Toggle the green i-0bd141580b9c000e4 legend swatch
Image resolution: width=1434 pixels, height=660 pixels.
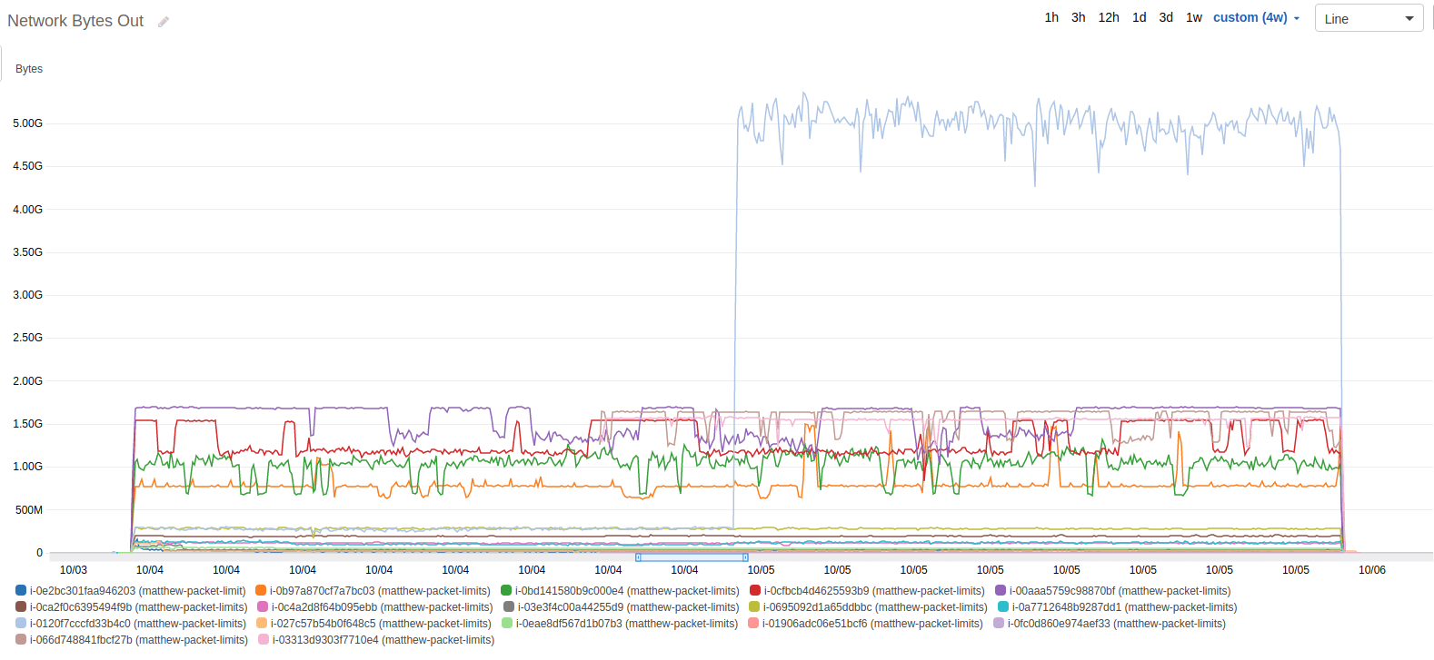506,591
